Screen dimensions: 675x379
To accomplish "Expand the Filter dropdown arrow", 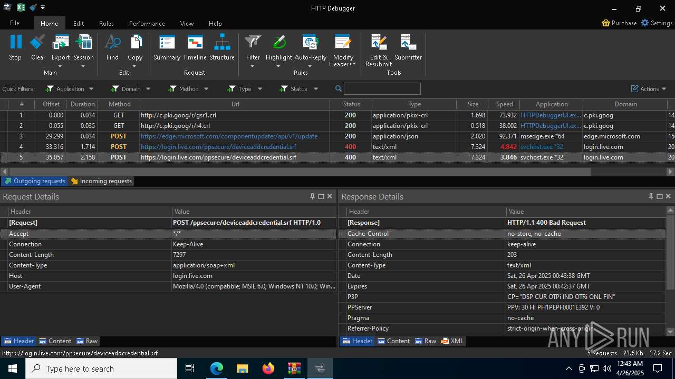I will 253,66.
